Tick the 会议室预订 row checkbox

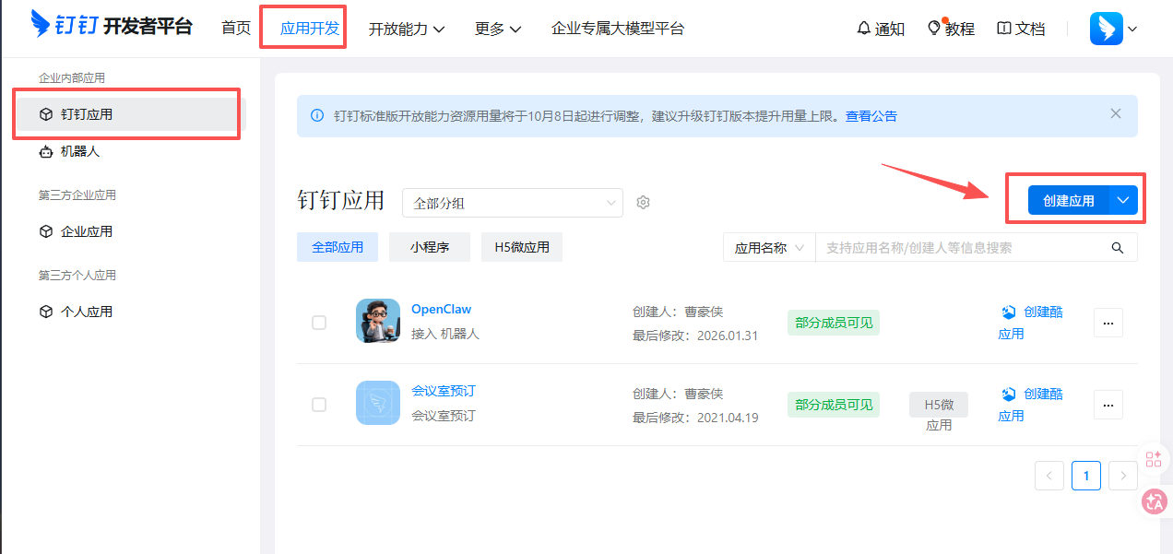click(319, 405)
